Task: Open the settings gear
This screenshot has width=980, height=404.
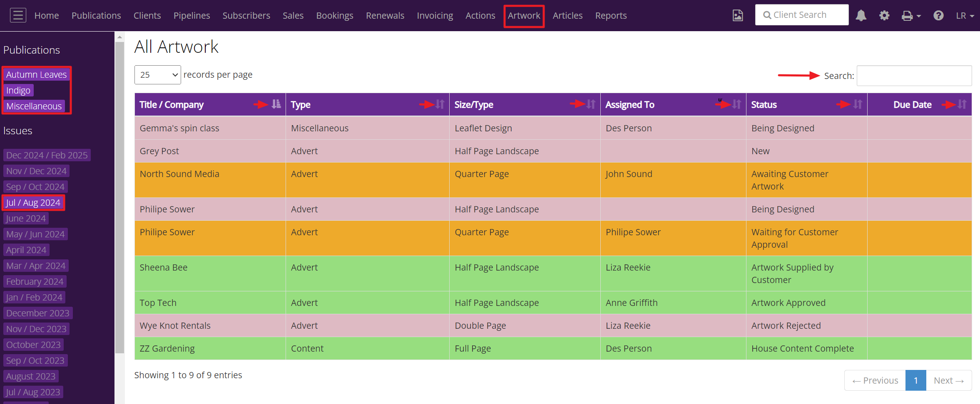Action: click(884, 15)
